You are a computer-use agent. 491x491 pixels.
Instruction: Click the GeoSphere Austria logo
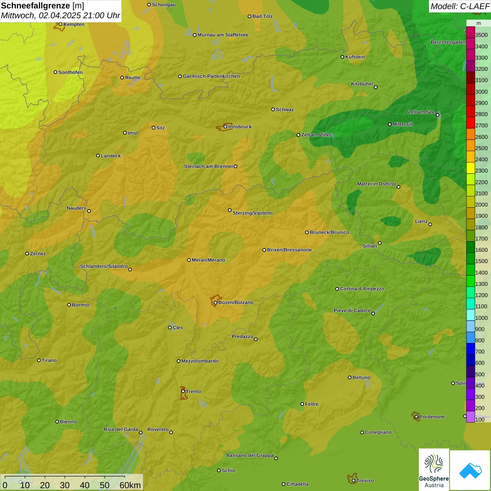point(434,470)
